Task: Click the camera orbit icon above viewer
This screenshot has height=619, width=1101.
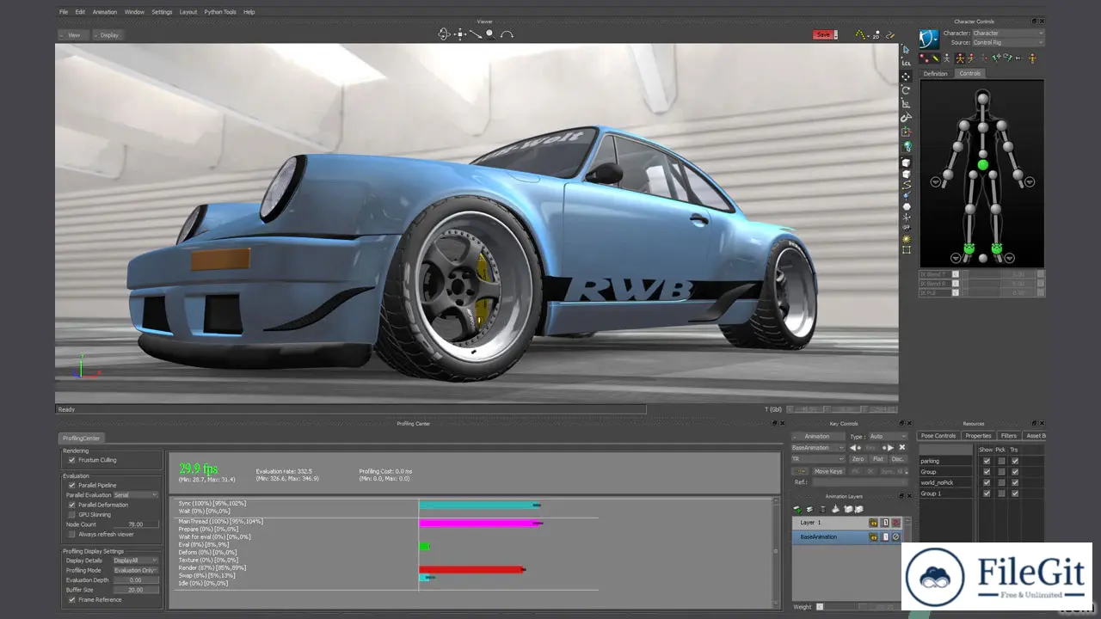Action: tap(444, 34)
